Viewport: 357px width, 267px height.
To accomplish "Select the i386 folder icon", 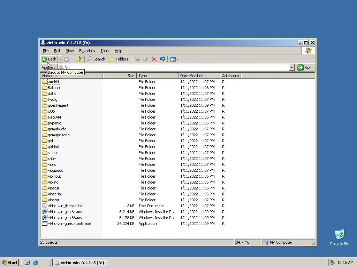I will [45, 111].
